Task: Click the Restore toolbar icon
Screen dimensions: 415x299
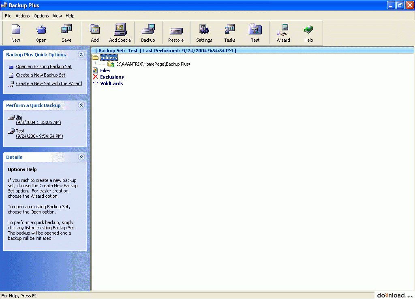Action: click(176, 31)
